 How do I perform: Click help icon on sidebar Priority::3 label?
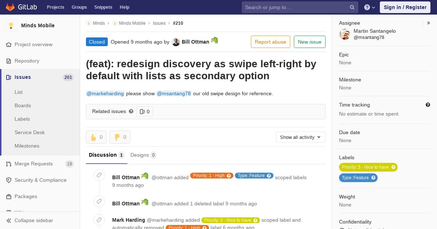pos(393,167)
